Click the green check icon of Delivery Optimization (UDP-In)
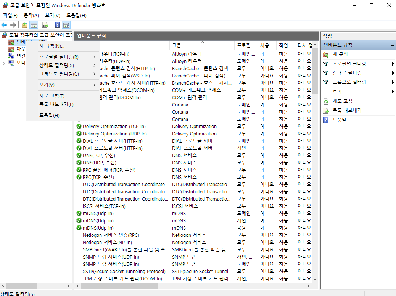396x296 pixels. coord(79,134)
